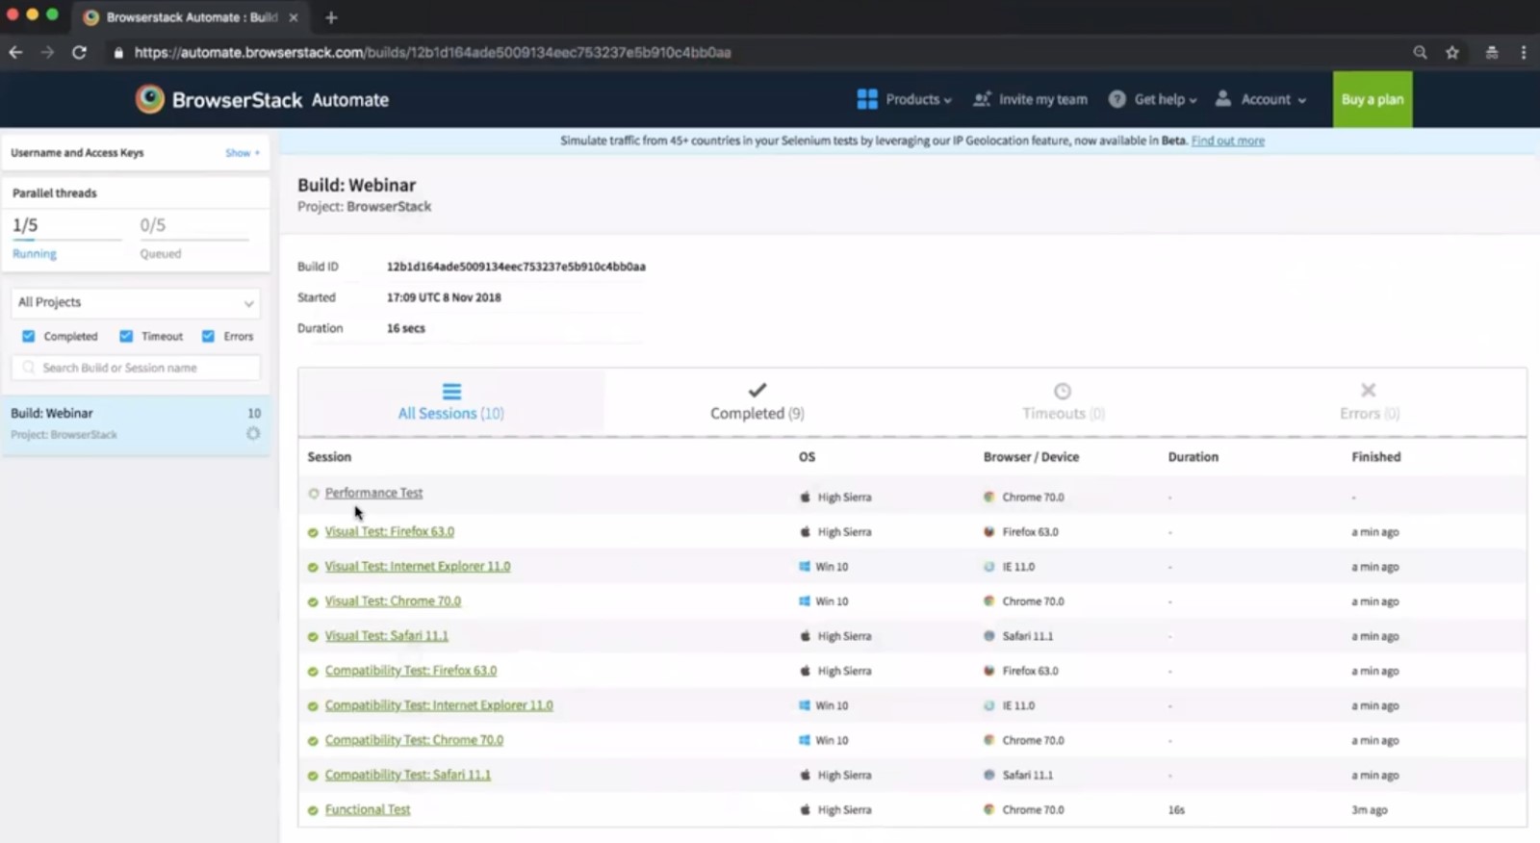Switch to All Sessions (10) tab
This screenshot has width=1540, height=843.
(451, 402)
